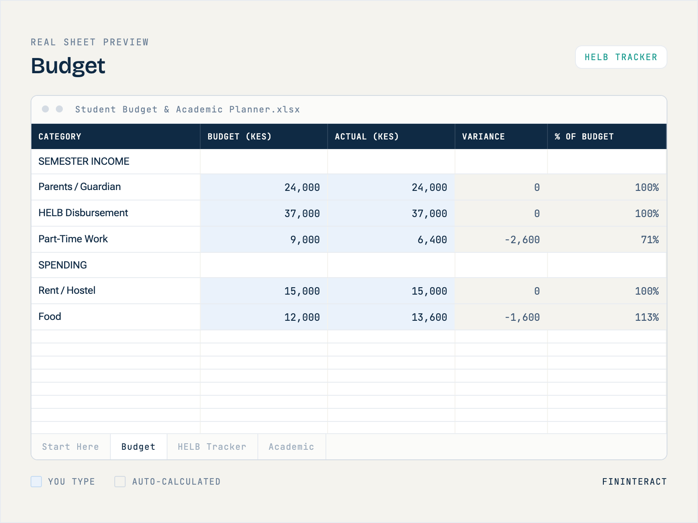Open the Academic sheet tab
The height and width of the screenshot is (523, 698).
[x=291, y=447]
